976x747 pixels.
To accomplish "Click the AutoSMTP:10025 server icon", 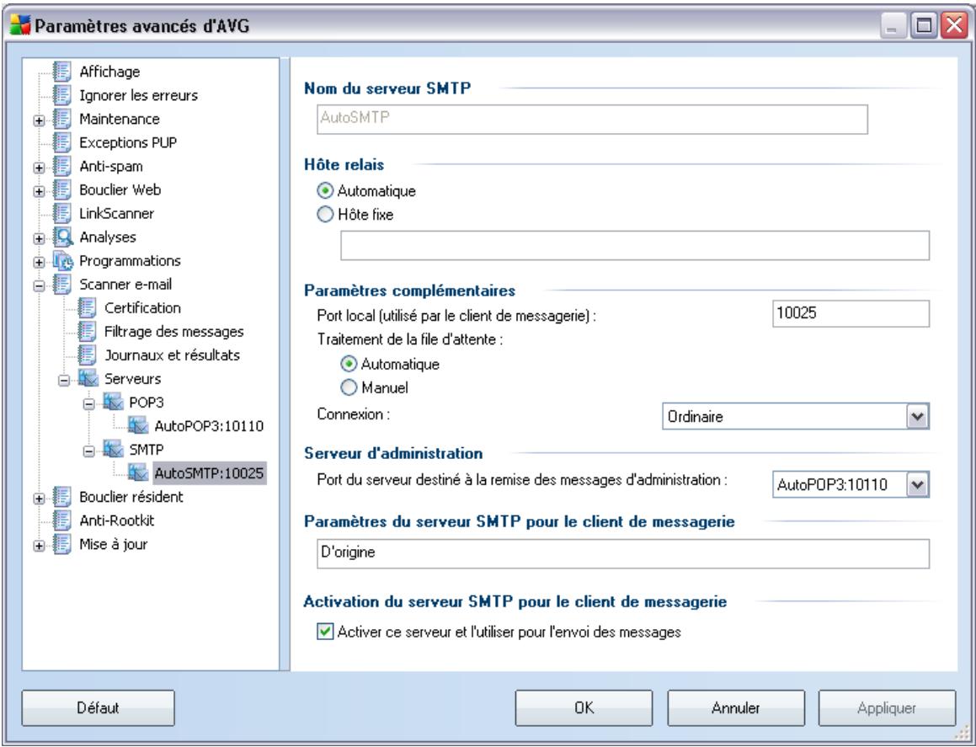I will point(137,473).
